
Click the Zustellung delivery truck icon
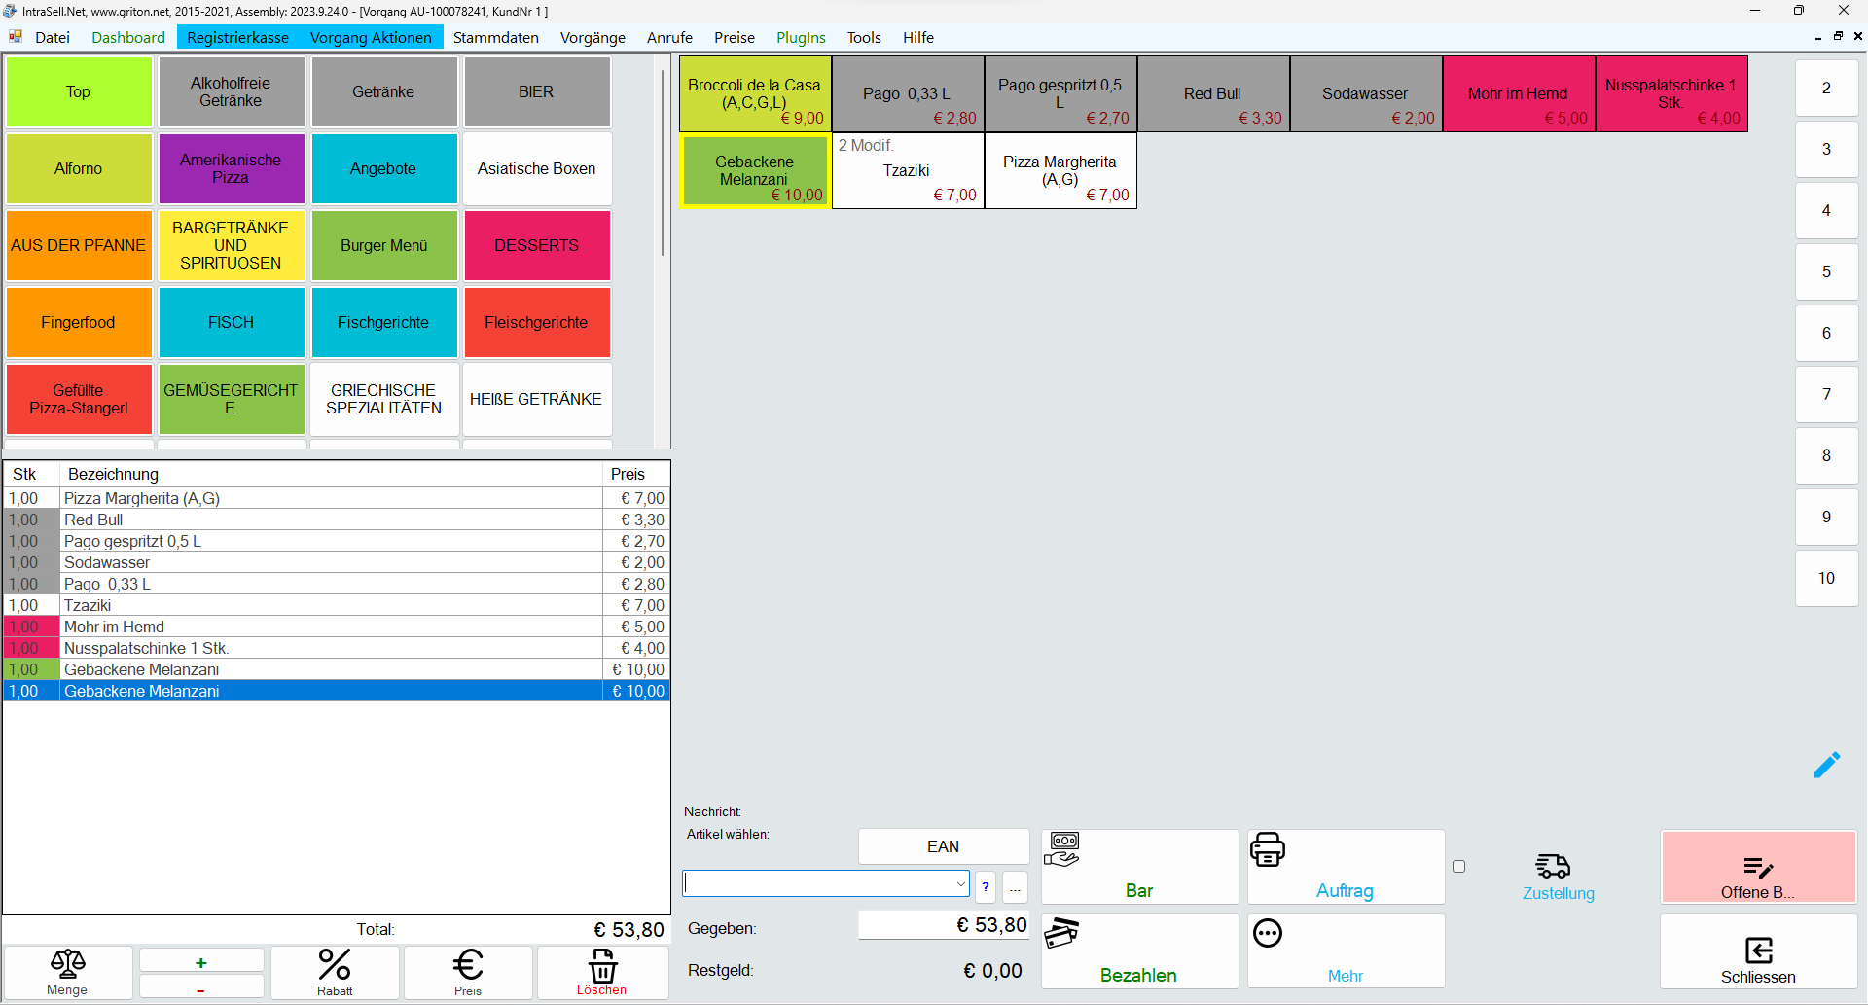tap(1554, 865)
